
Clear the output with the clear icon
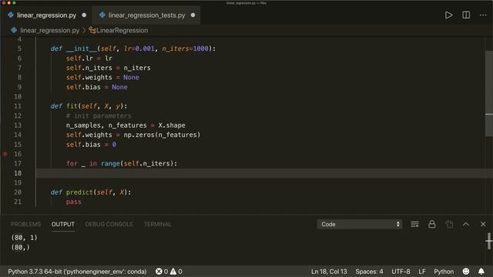(414, 224)
